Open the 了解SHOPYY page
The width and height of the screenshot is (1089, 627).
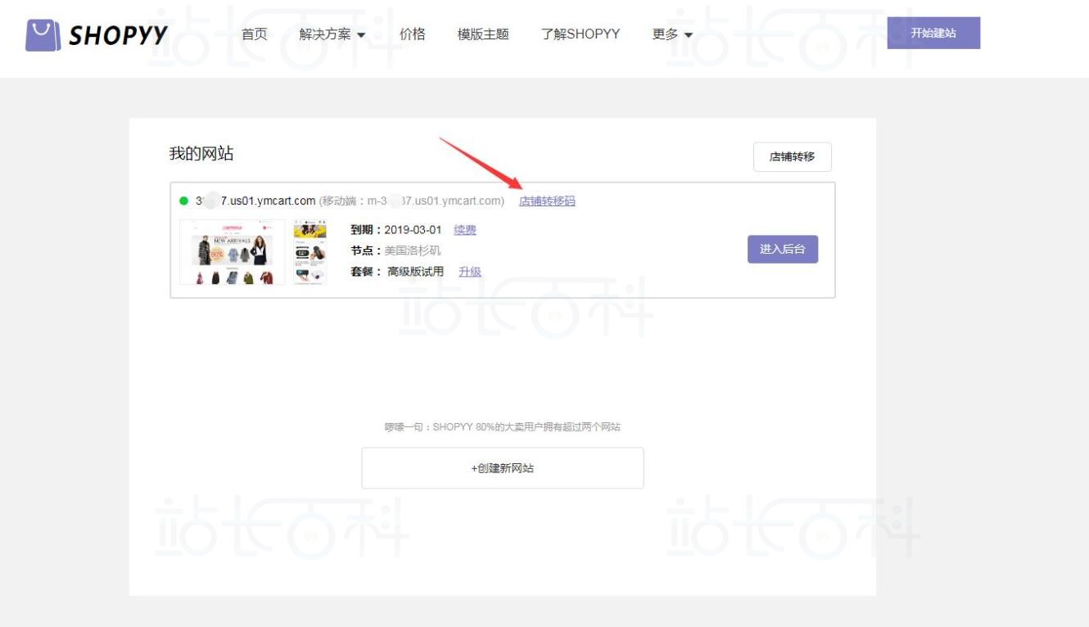pyautogui.click(x=581, y=34)
